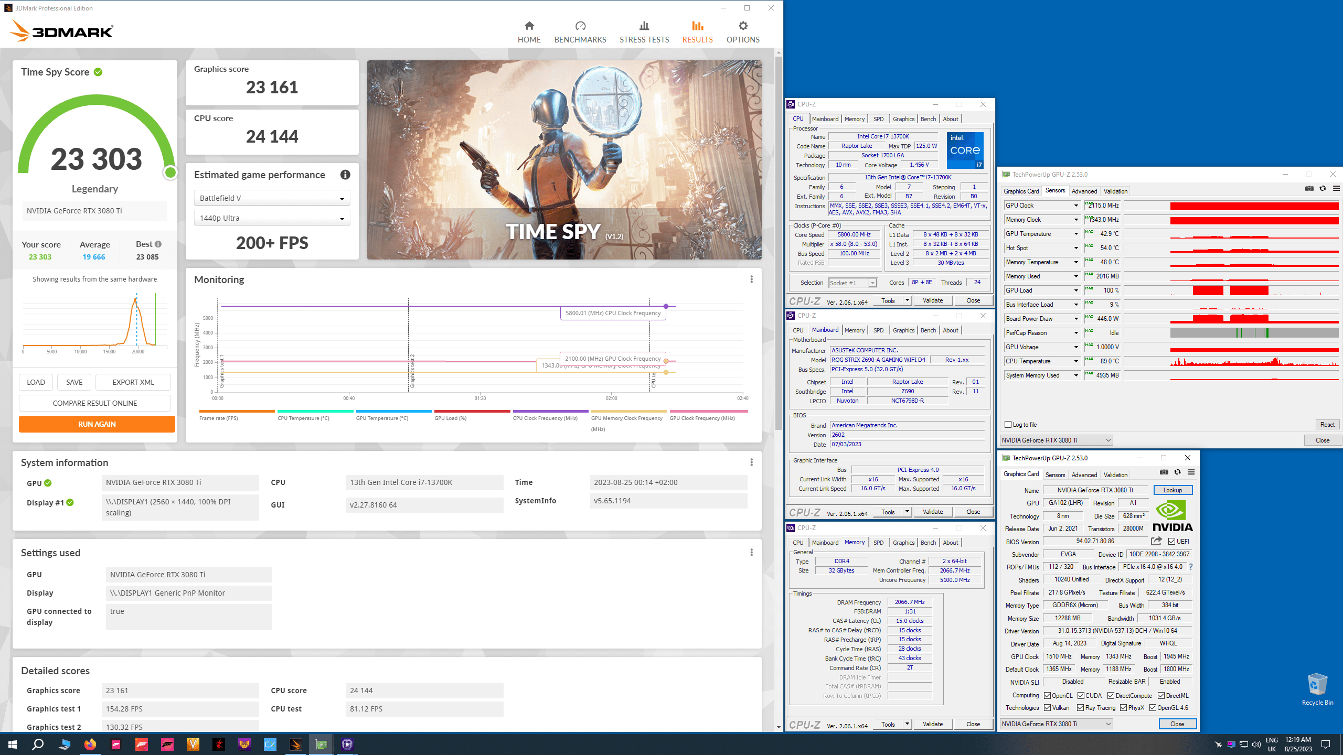Click refresh icon in GPU-Z Graphics Card window
Image resolution: width=1343 pixels, height=755 pixels.
(1177, 472)
